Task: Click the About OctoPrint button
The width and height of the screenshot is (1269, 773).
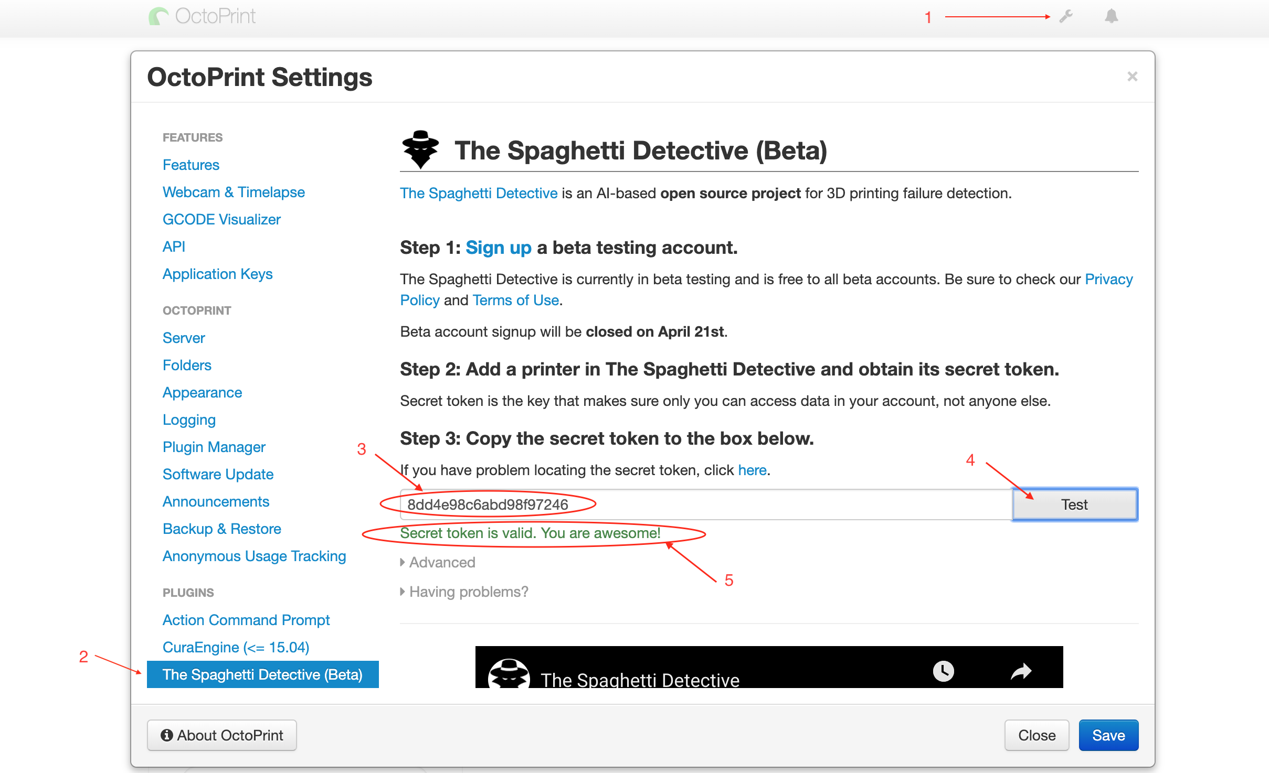Action: 222,735
